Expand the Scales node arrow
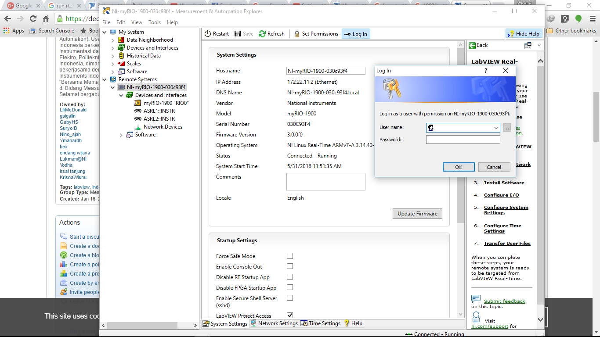600x337 pixels. [x=113, y=64]
